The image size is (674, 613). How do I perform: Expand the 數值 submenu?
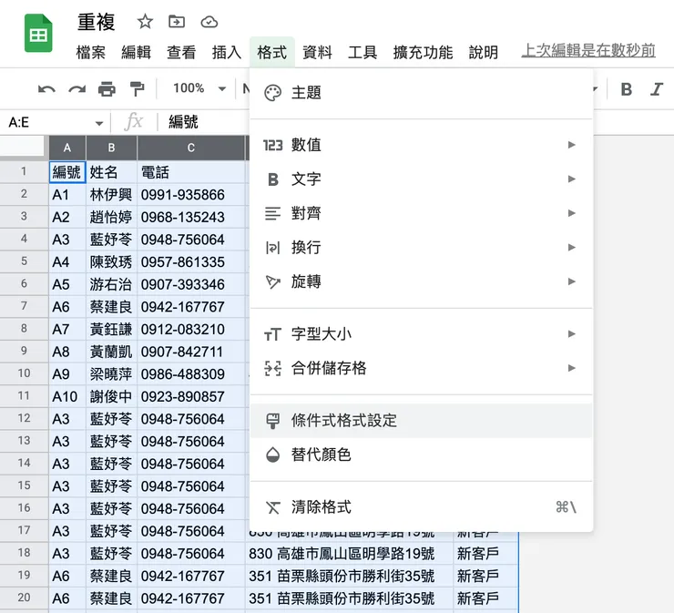(x=421, y=145)
